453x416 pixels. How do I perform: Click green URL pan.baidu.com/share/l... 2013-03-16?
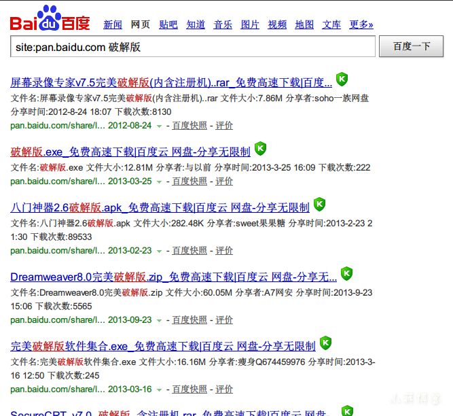tap(81, 389)
